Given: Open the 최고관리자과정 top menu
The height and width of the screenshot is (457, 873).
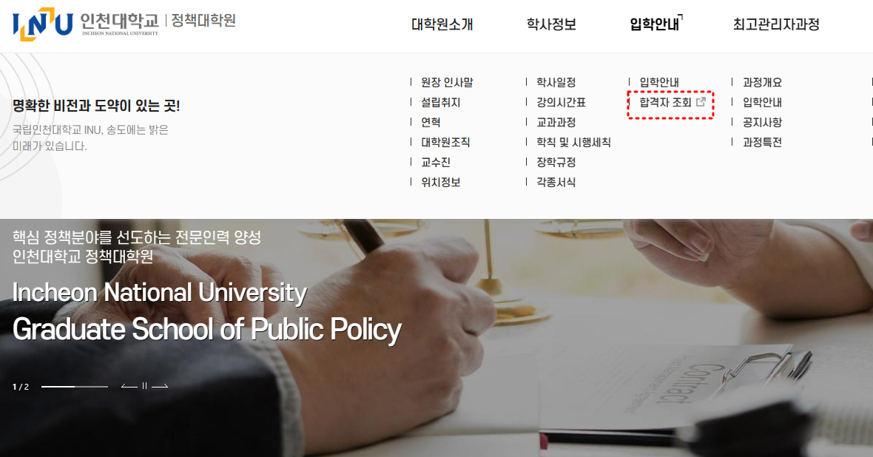Looking at the screenshot, I should 775,24.
